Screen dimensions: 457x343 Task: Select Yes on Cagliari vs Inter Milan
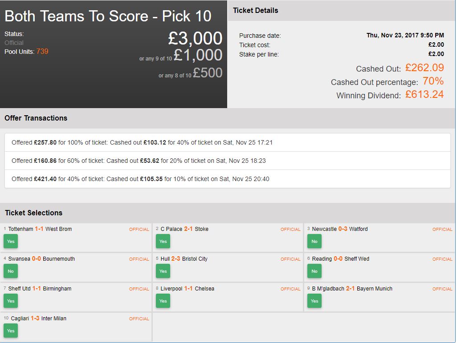(x=11, y=331)
